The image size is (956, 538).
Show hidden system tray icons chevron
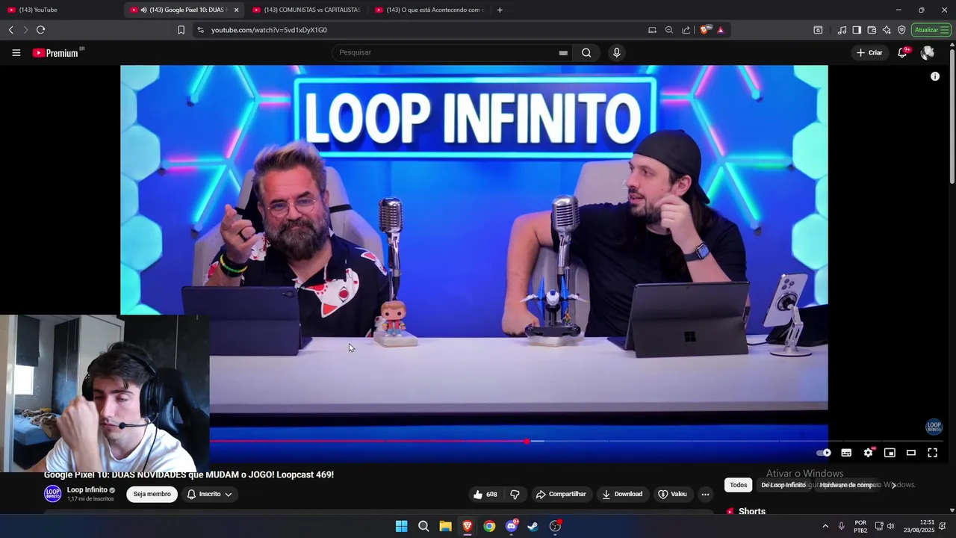point(825,526)
